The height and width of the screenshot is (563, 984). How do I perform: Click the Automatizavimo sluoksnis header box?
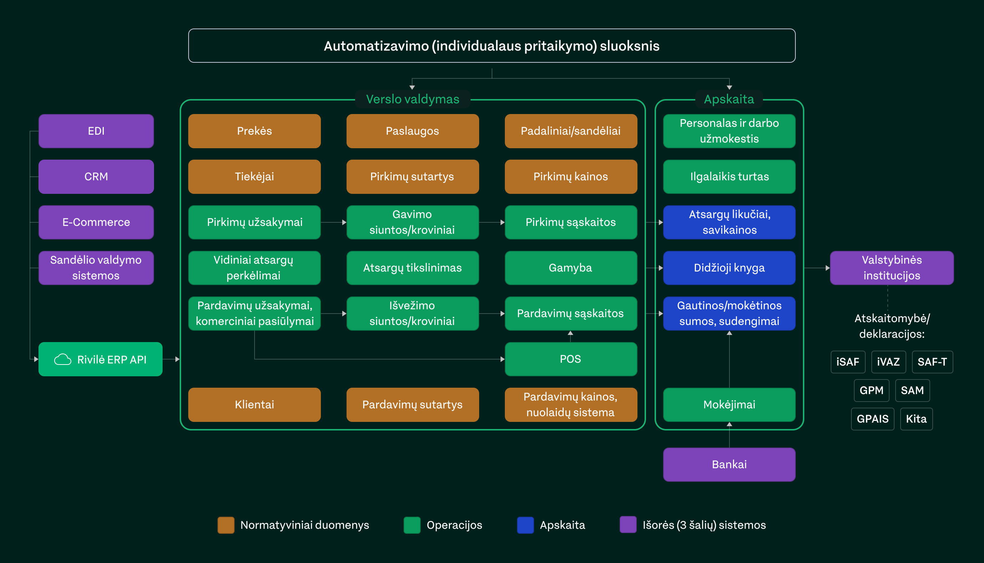(x=492, y=46)
